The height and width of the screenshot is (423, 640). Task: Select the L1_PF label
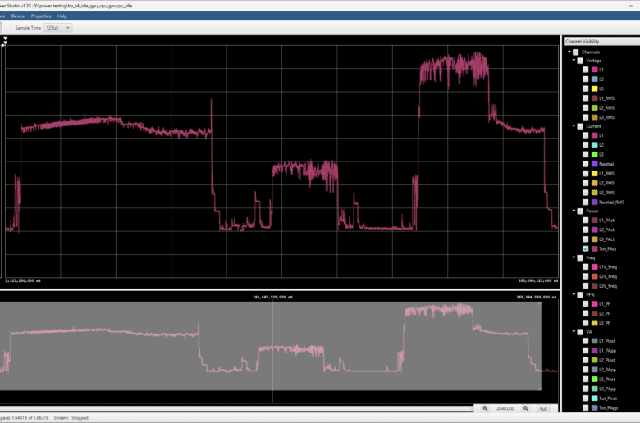pyautogui.click(x=605, y=304)
